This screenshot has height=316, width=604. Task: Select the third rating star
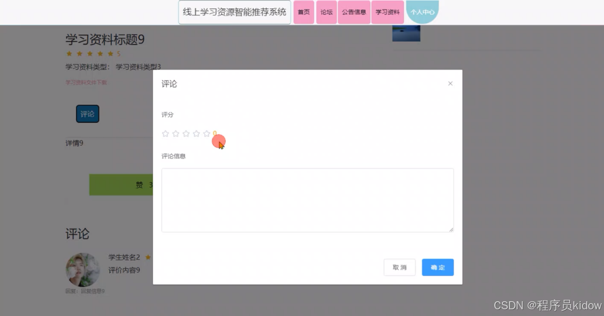186,134
